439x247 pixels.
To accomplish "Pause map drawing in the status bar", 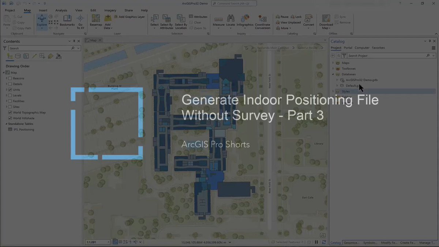I will (x=316, y=242).
